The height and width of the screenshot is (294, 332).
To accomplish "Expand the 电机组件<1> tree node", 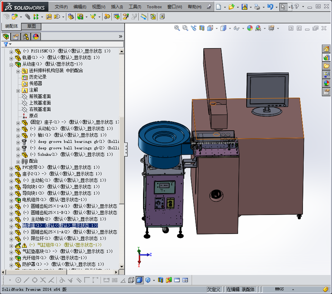I will 11,201.
